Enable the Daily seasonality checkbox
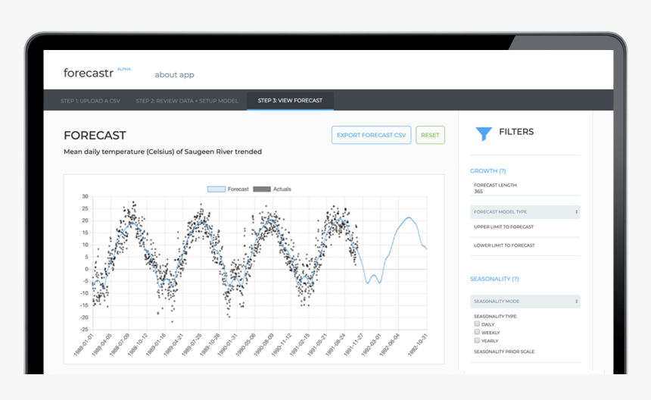The height and width of the screenshot is (400, 651). (477, 323)
